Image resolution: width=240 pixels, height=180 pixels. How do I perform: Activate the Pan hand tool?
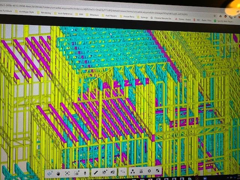pos(58,173)
